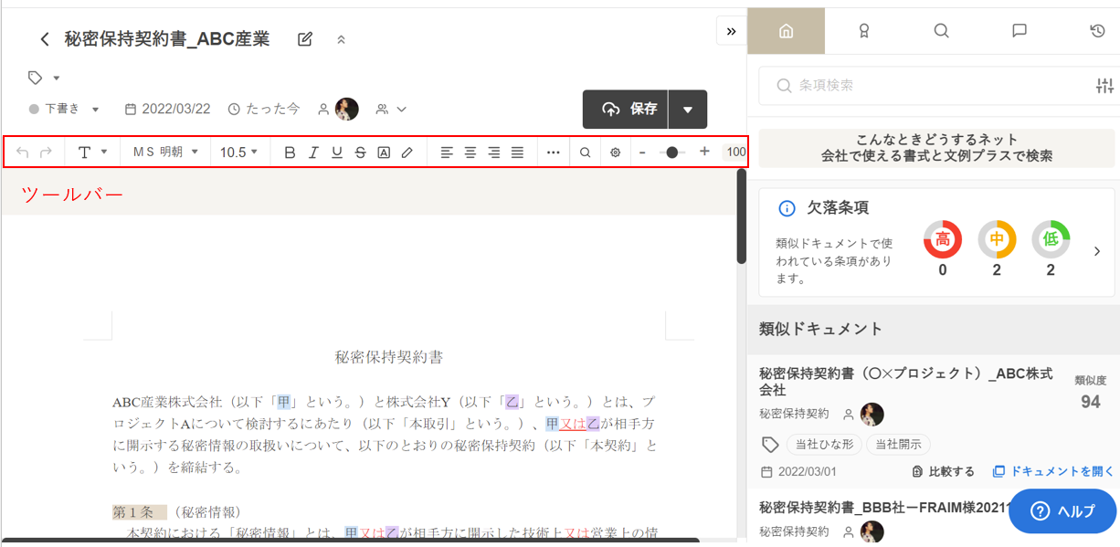Viewport: 1120px width, 547px height.
Task: Open the filter options beside clause search
Action: tap(1104, 86)
